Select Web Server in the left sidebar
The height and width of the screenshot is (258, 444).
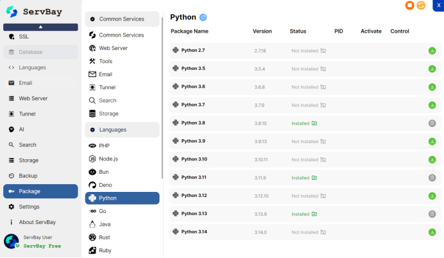point(40,98)
